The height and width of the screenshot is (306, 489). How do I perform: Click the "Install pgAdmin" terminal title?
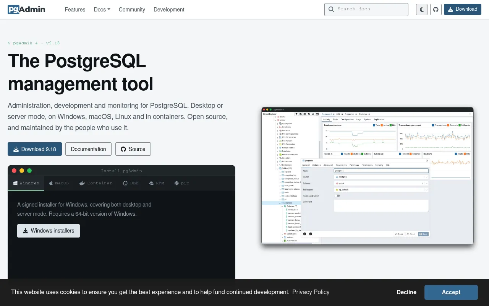121,171
